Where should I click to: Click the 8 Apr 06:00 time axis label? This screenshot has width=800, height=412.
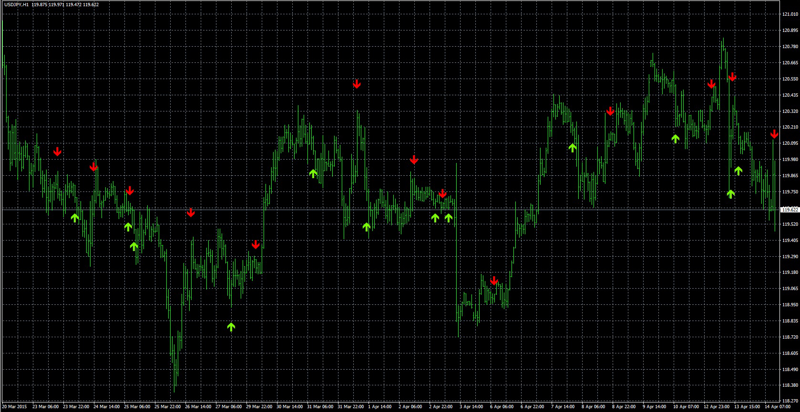tap(594, 407)
